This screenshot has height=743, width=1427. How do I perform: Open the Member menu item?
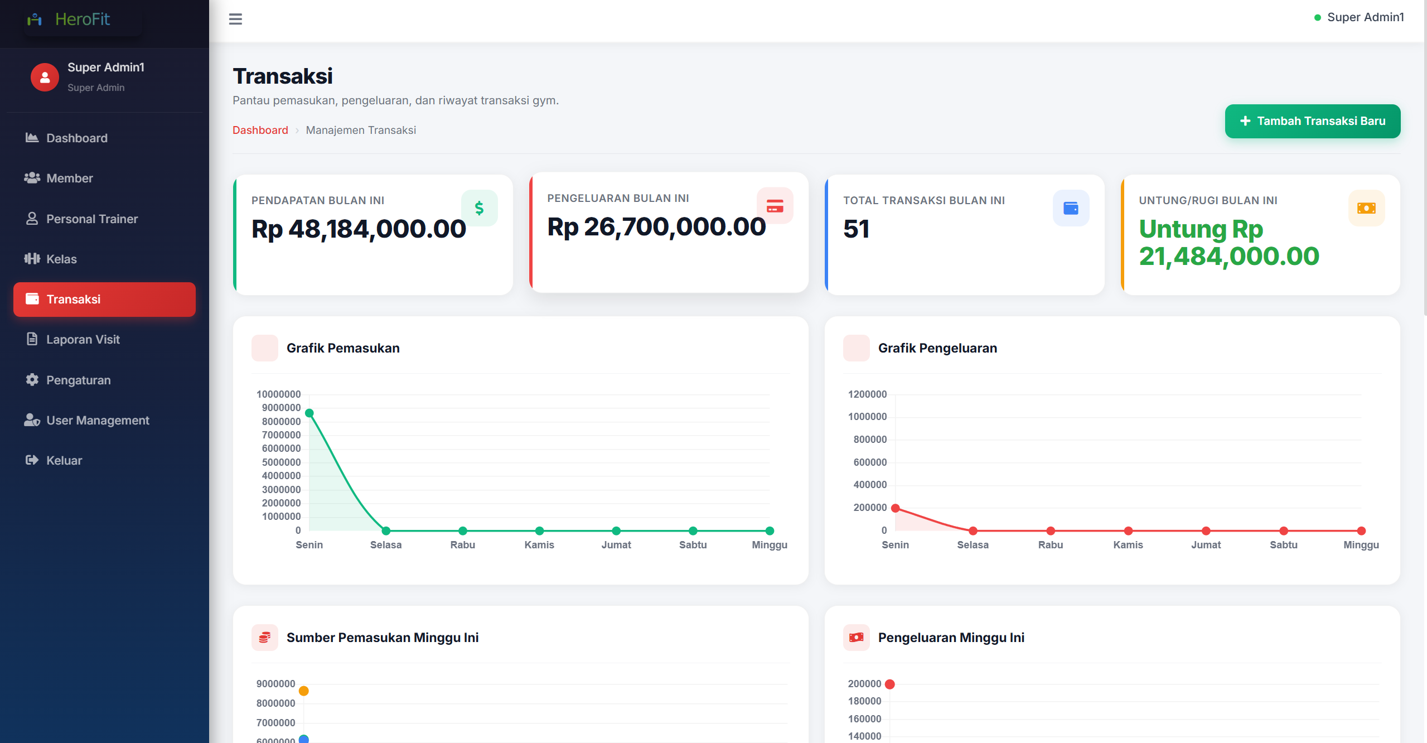[x=104, y=178]
